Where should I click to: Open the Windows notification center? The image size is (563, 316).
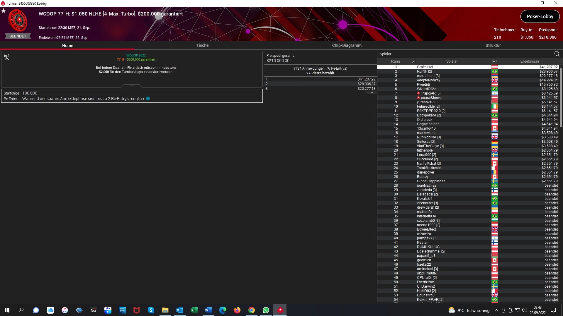click(553, 310)
